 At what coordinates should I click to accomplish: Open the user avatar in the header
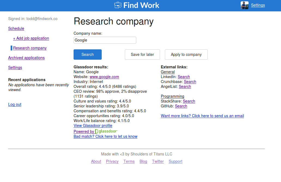pos(244,5)
